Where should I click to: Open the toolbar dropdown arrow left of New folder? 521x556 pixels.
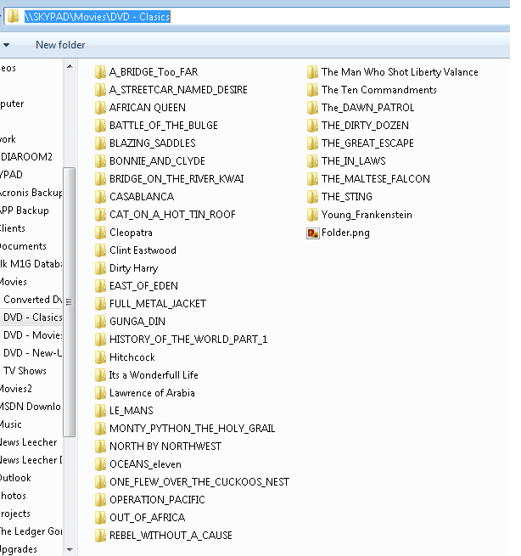[x=7, y=45]
